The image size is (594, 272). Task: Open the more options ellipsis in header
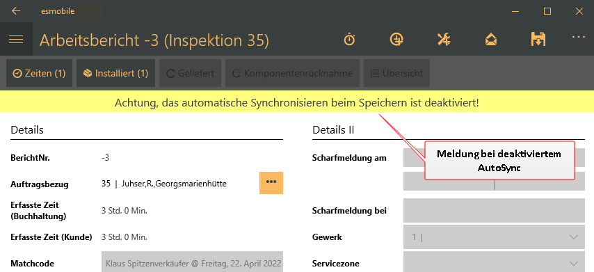pyautogui.click(x=579, y=37)
